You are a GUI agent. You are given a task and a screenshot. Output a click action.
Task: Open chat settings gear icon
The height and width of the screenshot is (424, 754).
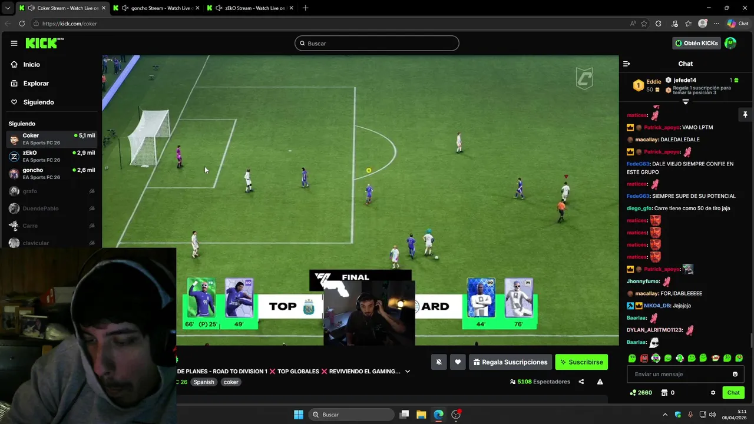point(713,393)
